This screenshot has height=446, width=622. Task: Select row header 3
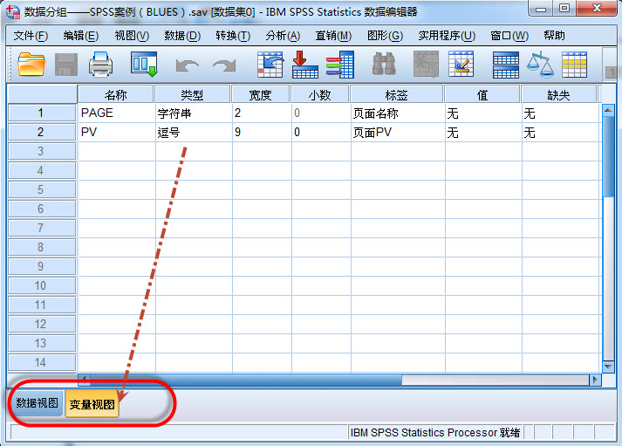coord(41,151)
